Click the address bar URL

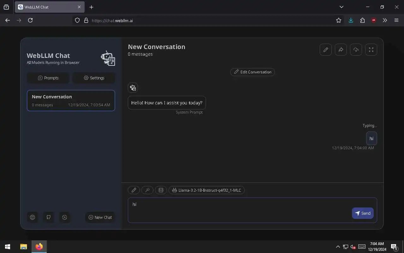click(112, 21)
